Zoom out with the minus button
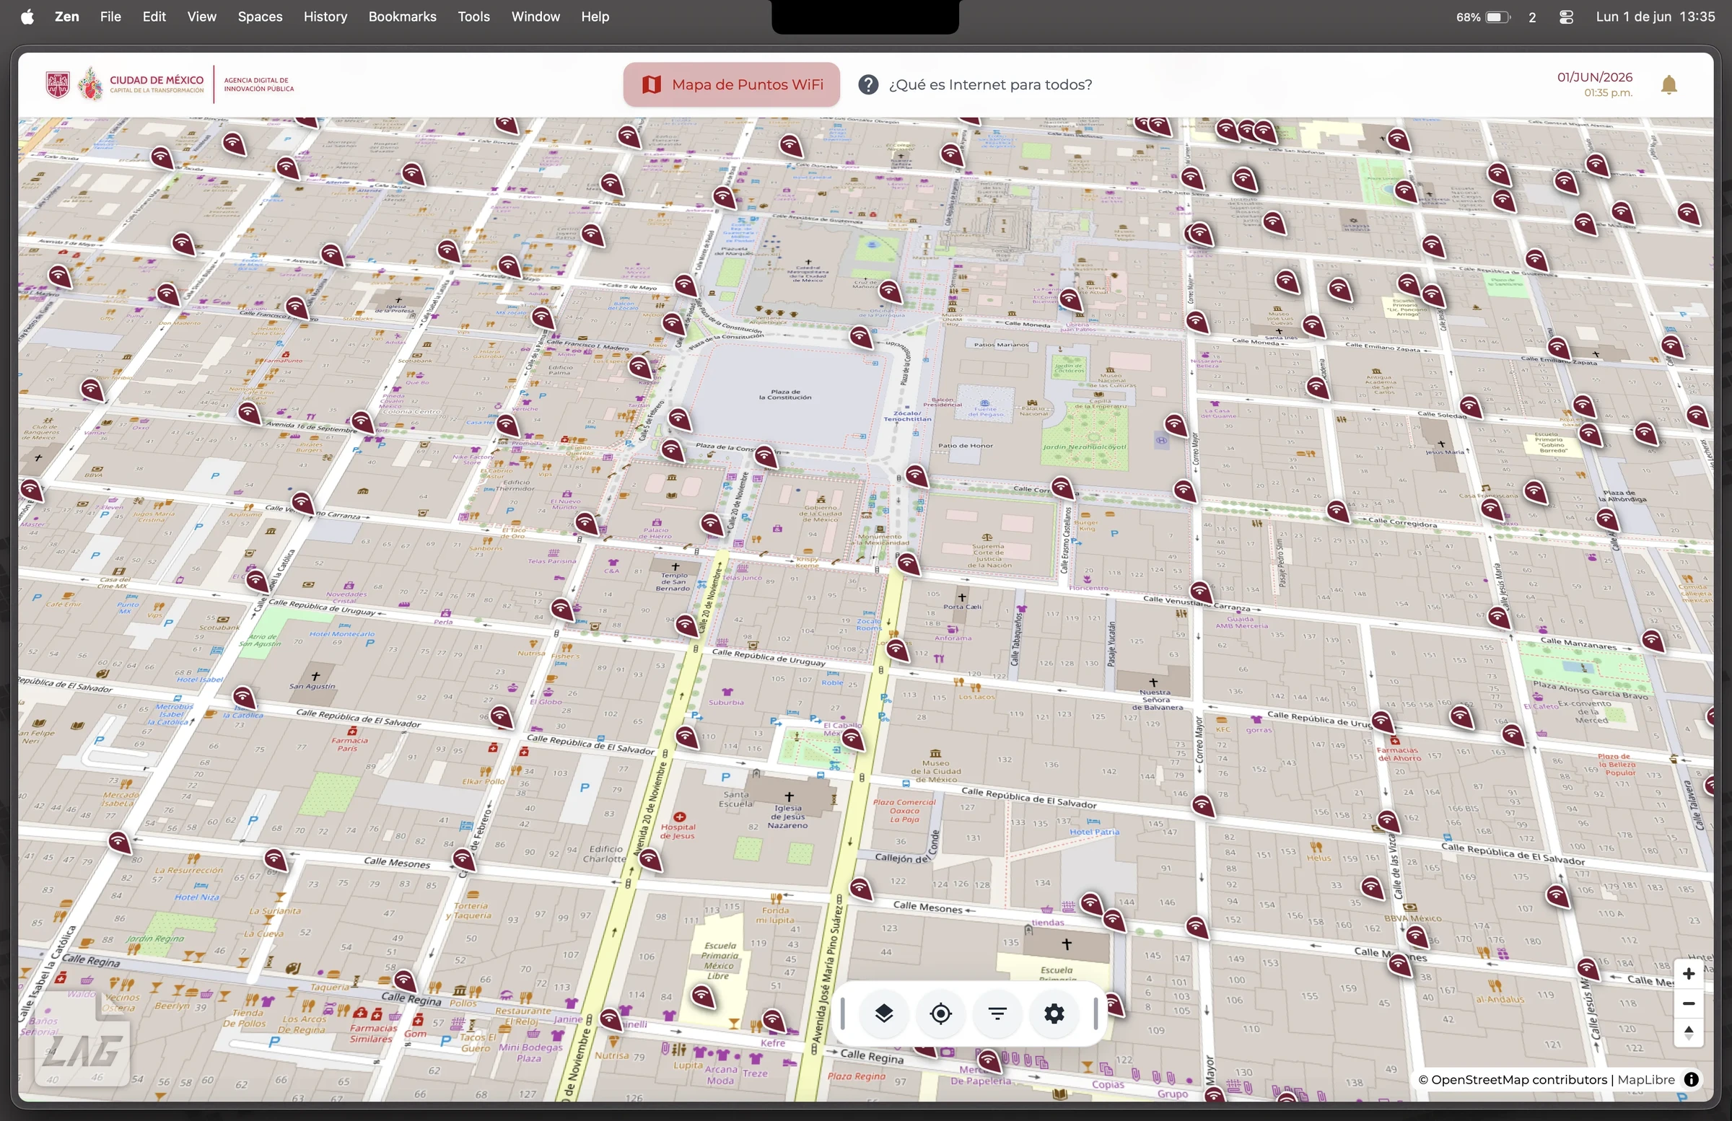This screenshot has height=1121, width=1732. tap(1688, 1003)
